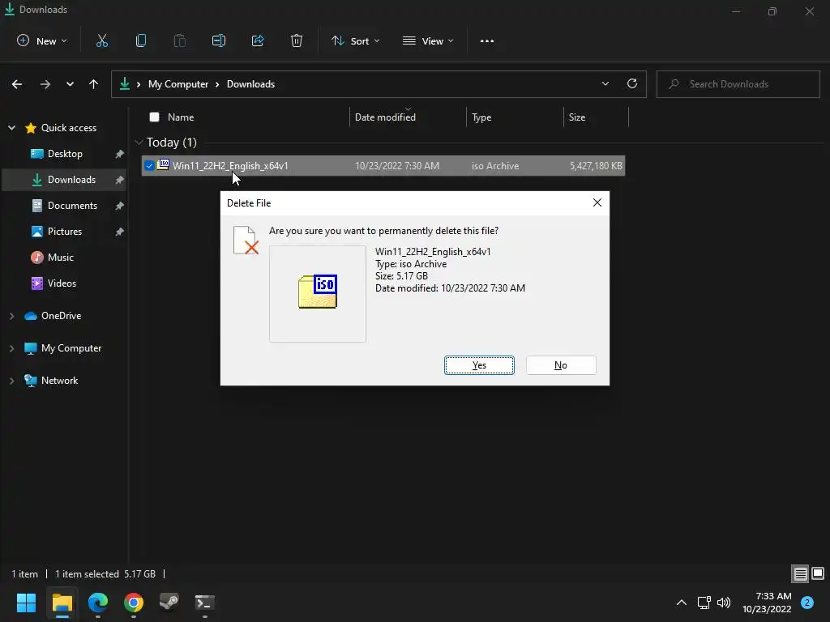This screenshot has height=622, width=830.
Task: Collapse the Today (1) group
Action: coord(139,143)
